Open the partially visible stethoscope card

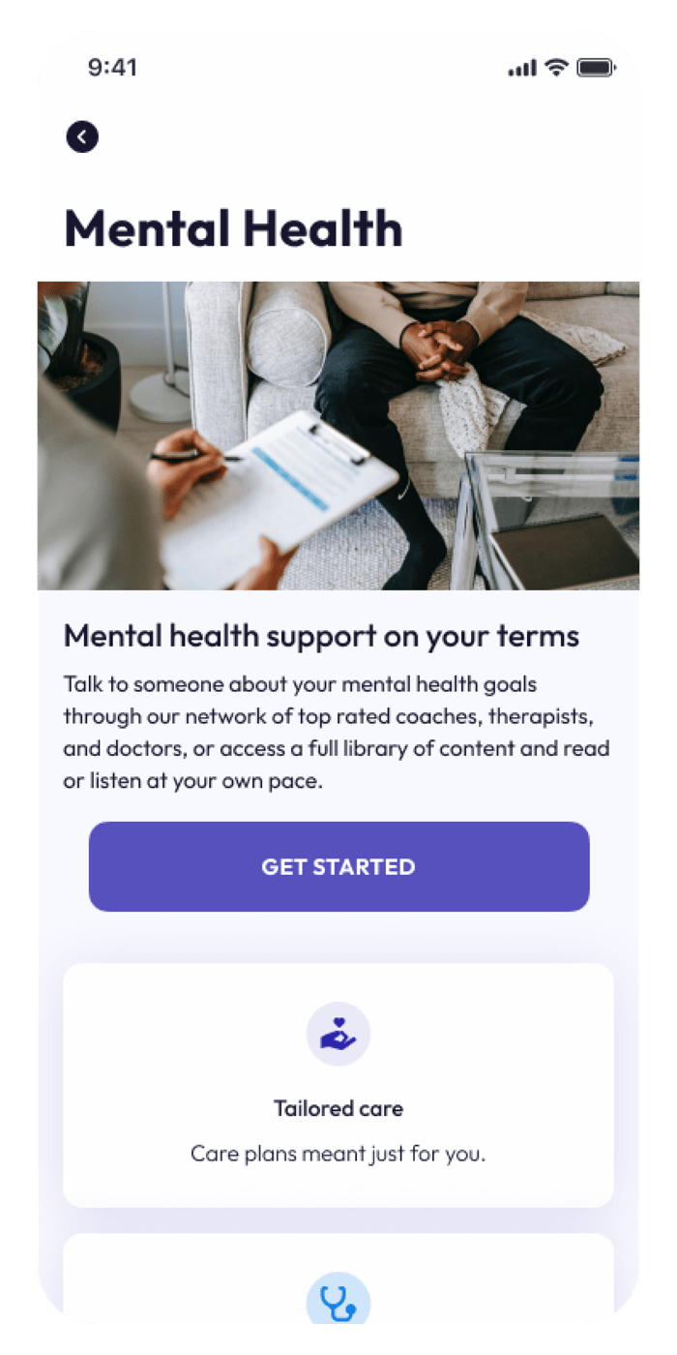[338, 1279]
